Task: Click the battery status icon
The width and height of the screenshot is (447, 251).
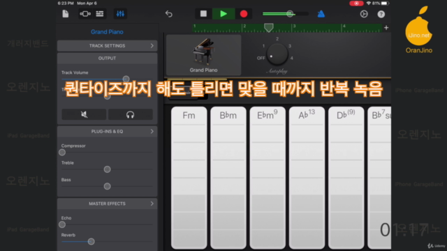Action: click(385, 3)
